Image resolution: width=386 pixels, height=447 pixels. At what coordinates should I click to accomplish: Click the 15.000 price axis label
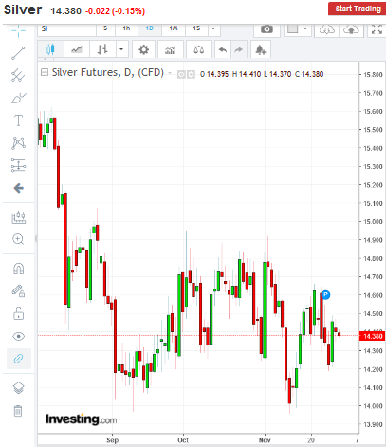tap(373, 221)
